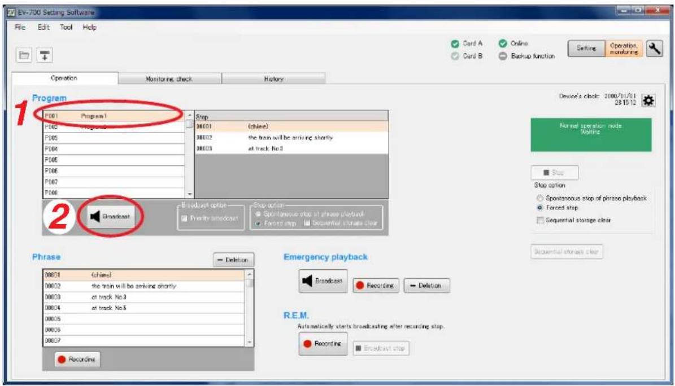Click the EV-700 application title icon
The height and width of the screenshot is (386, 675).
12,12
